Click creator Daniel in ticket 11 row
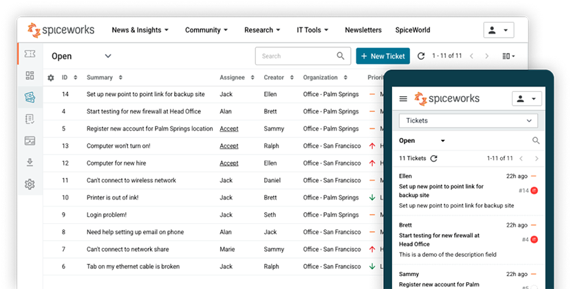Image resolution: width=571 pixels, height=289 pixels. click(x=272, y=181)
